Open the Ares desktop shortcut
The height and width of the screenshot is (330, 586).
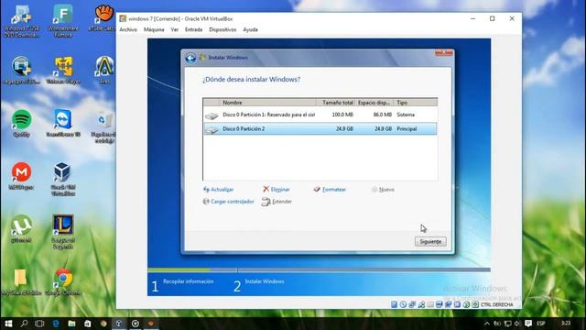click(x=104, y=70)
